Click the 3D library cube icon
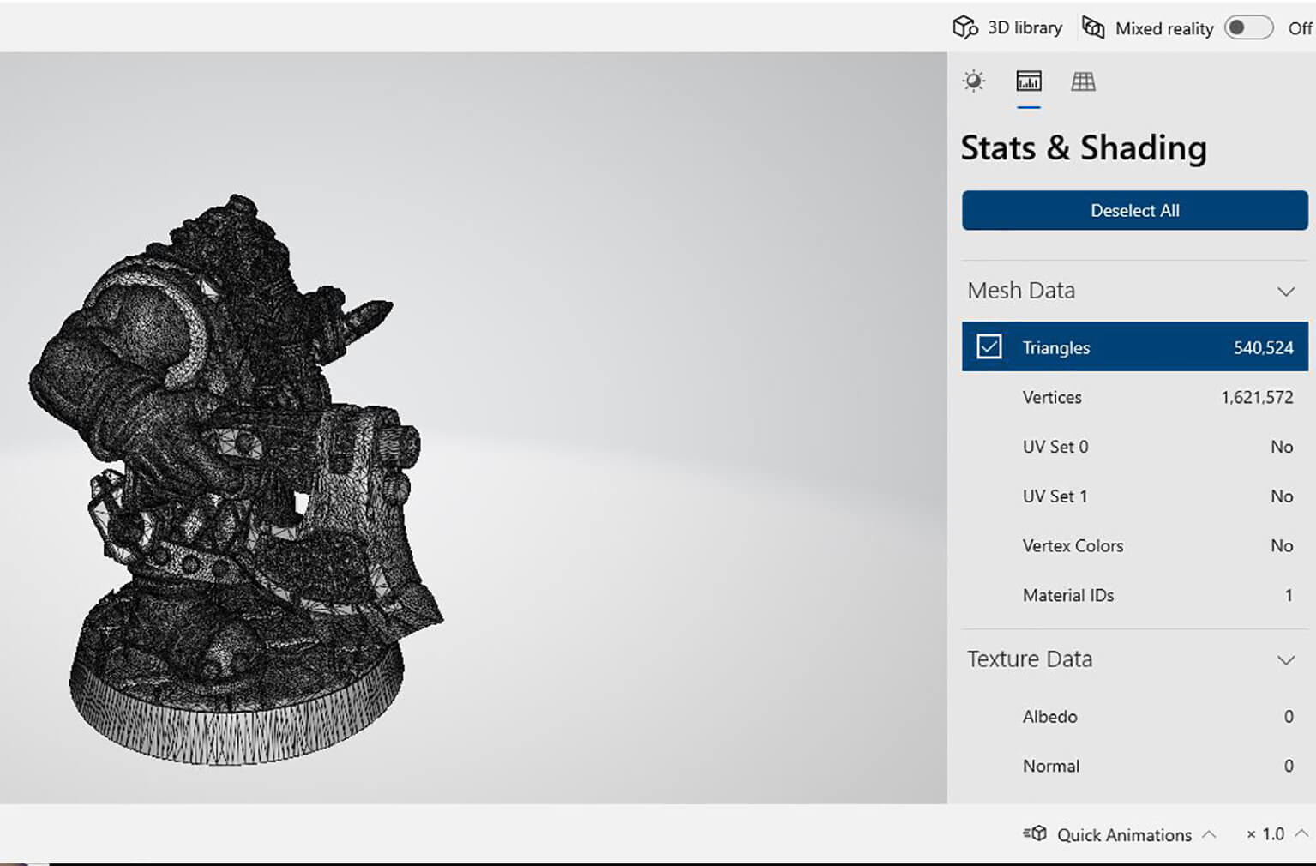 (x=964, y=27)
